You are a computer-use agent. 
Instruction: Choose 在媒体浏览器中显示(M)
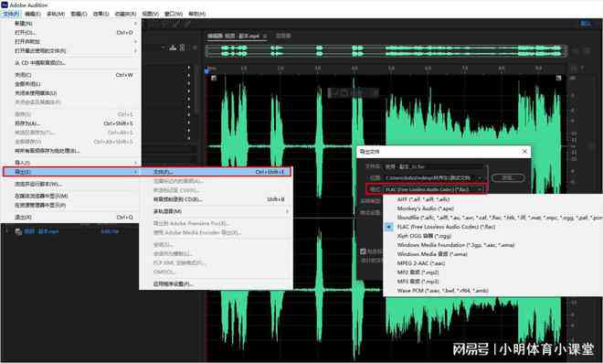(x=70, y=196)
